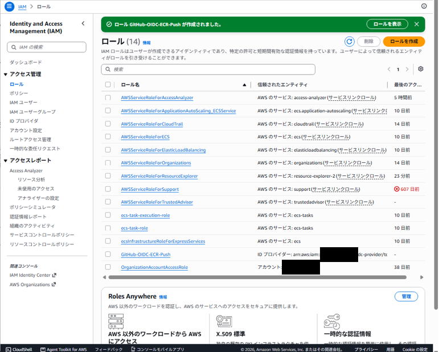Click the search magnifier in IAM search
439x352 pixels.
14,47
